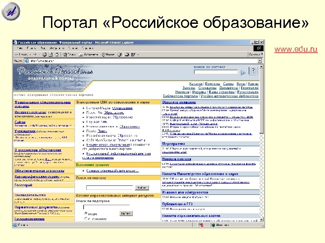Image resolution: width=325 pixels, height=243 pixels.
Task: Focus the middle 'Поиск по порталу' text field
Action: [x=109, y=188]
